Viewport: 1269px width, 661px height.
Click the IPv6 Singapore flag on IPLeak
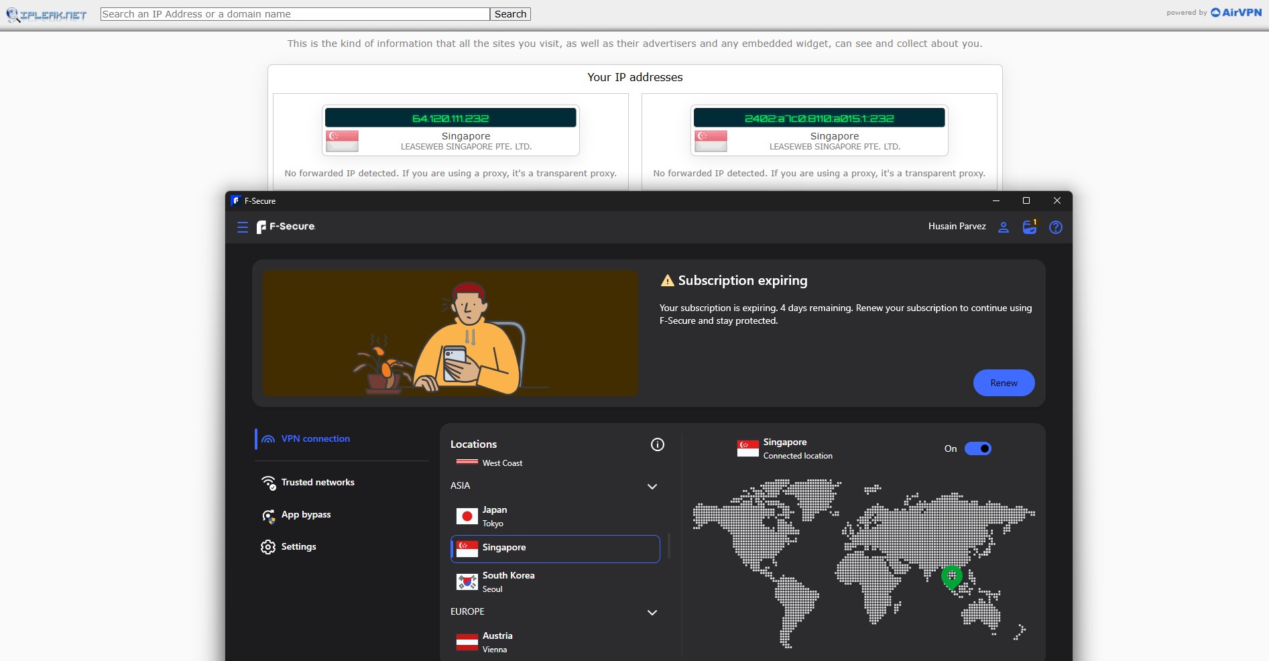(x=711, y=141)
